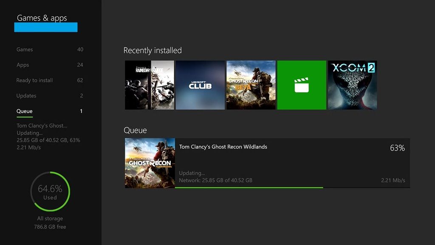Launch the Ubisoft Club app tile
This screenshot has height=245, width=435.
[x=200, y=85]
